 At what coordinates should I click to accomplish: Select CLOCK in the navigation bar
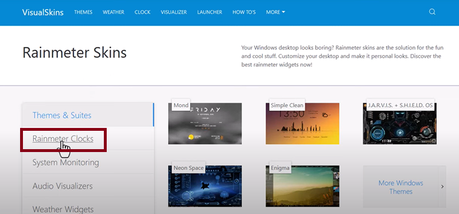tap(142, 12)
